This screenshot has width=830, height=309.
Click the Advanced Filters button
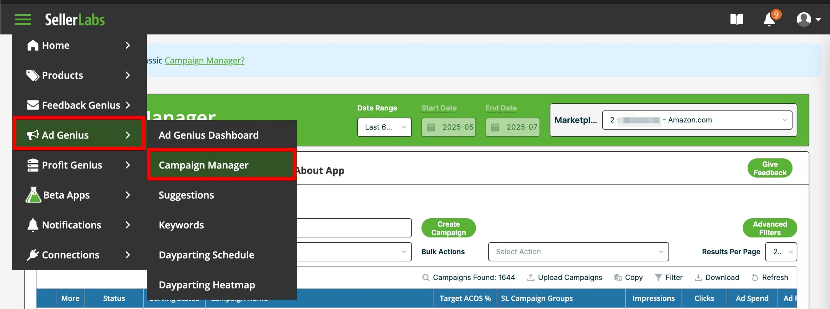(770, 228)
